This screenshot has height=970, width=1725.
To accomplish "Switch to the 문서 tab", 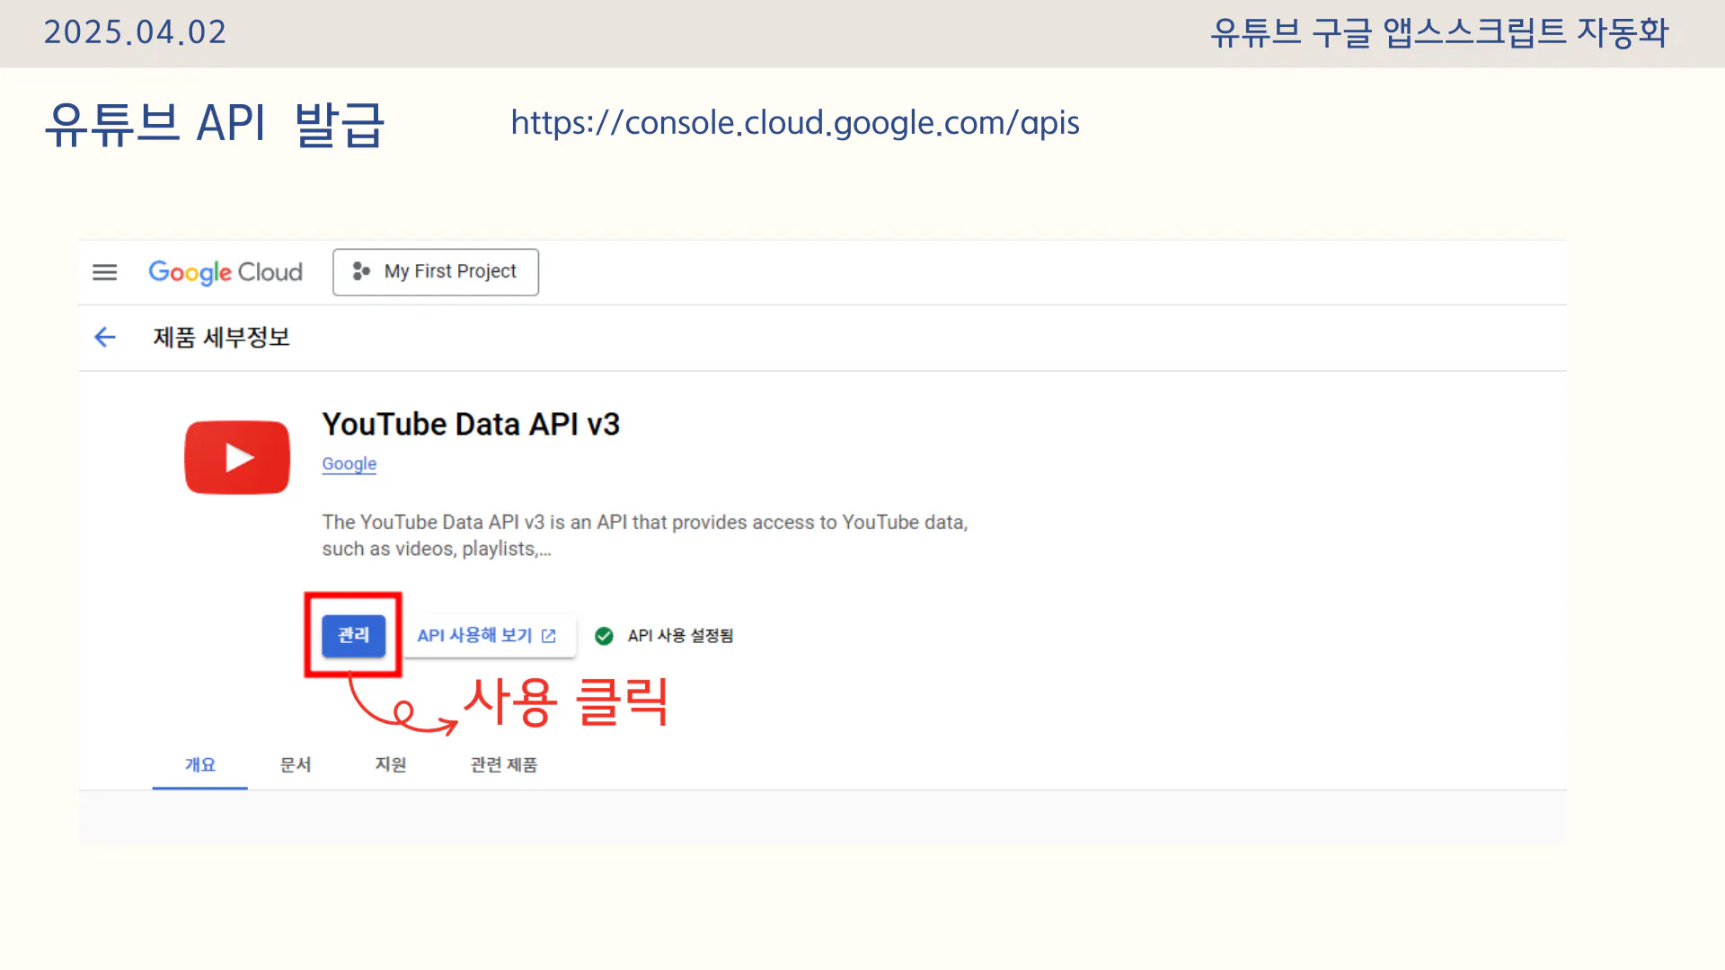I will click(x=296, y=764).
